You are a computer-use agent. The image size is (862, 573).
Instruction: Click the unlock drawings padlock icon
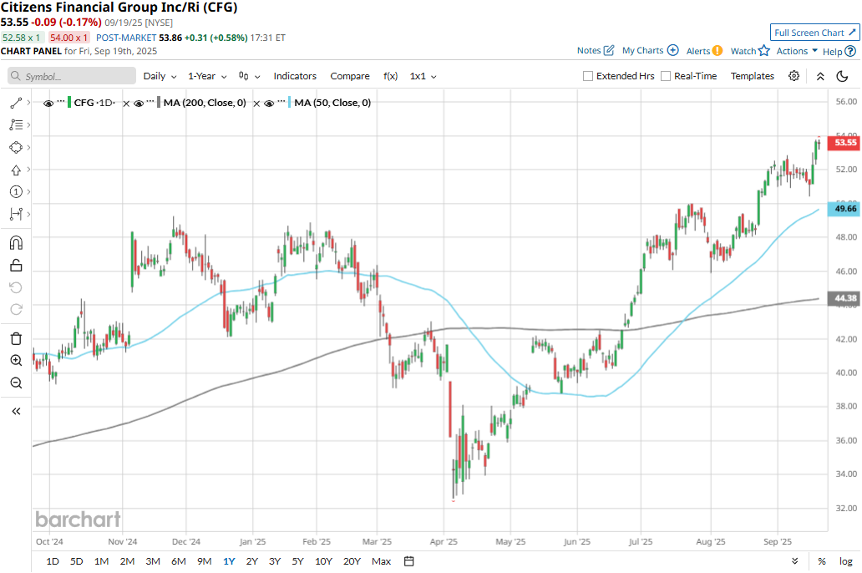tap(16, 266)
